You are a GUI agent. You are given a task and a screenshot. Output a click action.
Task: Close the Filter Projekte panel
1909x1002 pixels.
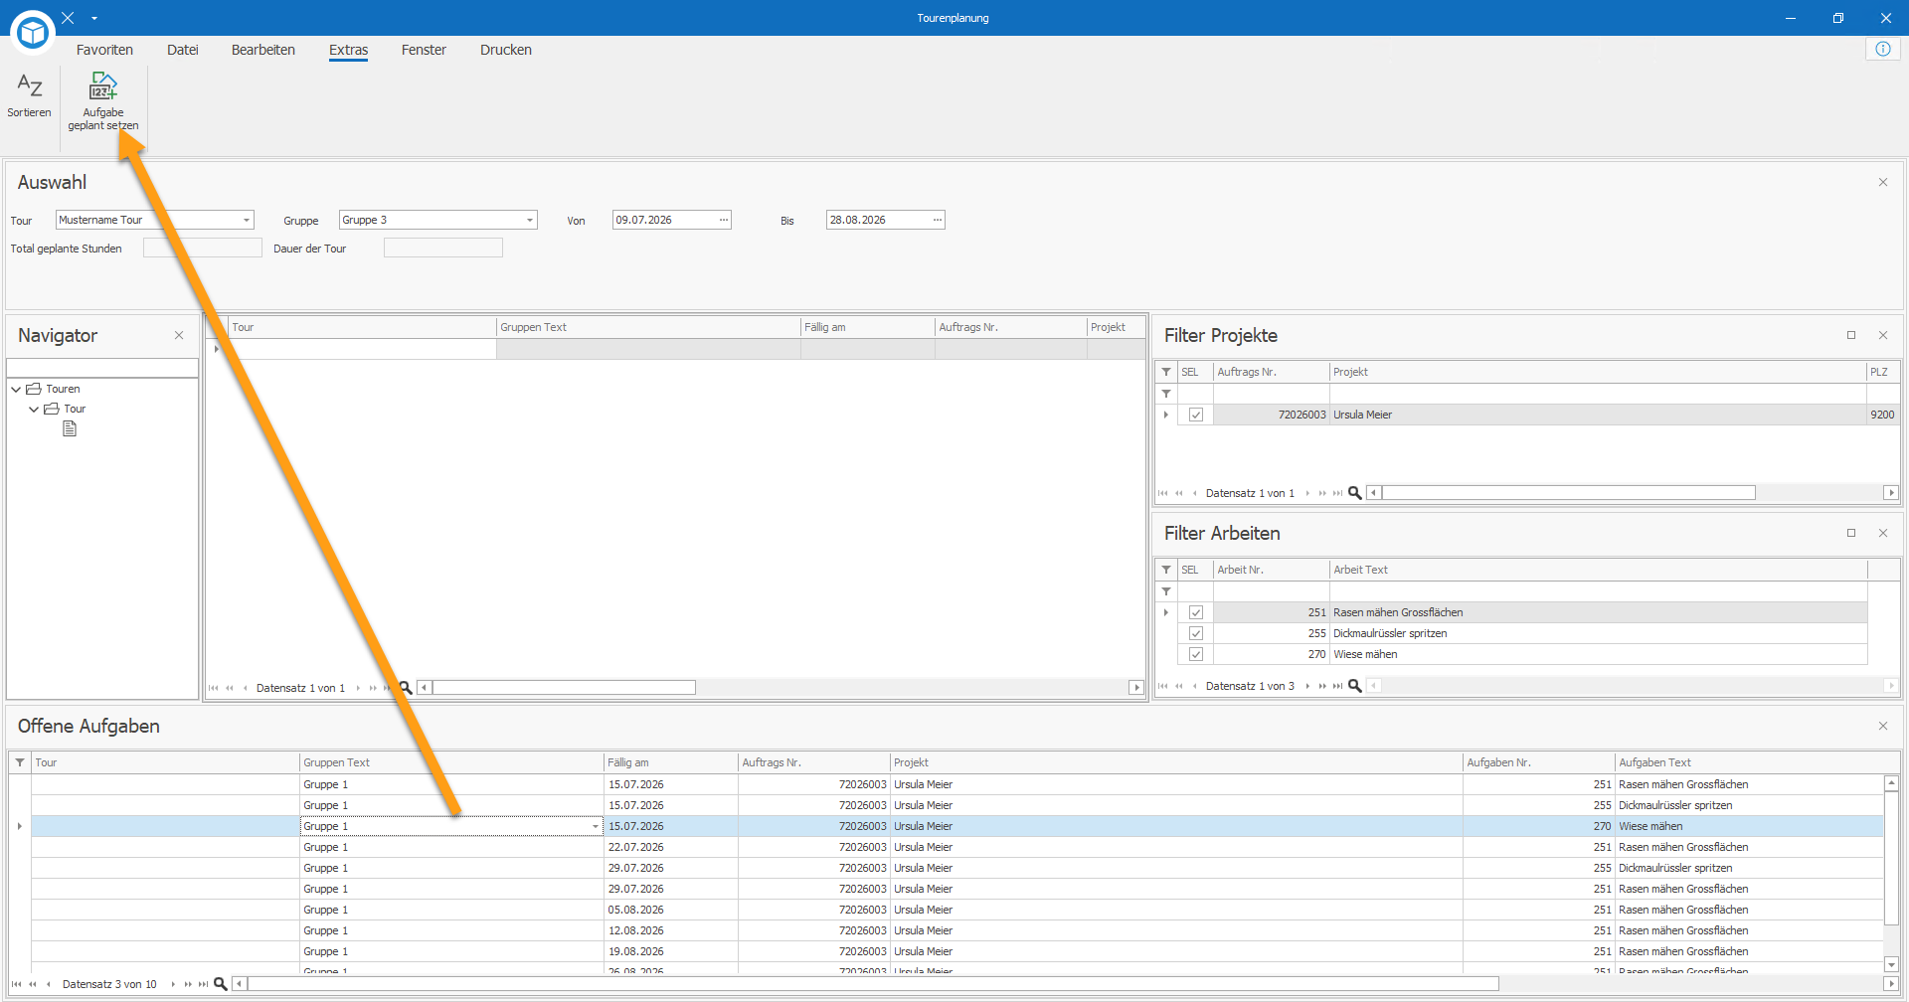point(1883,335)
